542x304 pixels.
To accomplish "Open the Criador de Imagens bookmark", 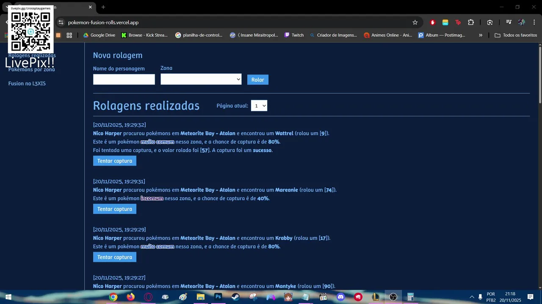I will tap(333, 35).
